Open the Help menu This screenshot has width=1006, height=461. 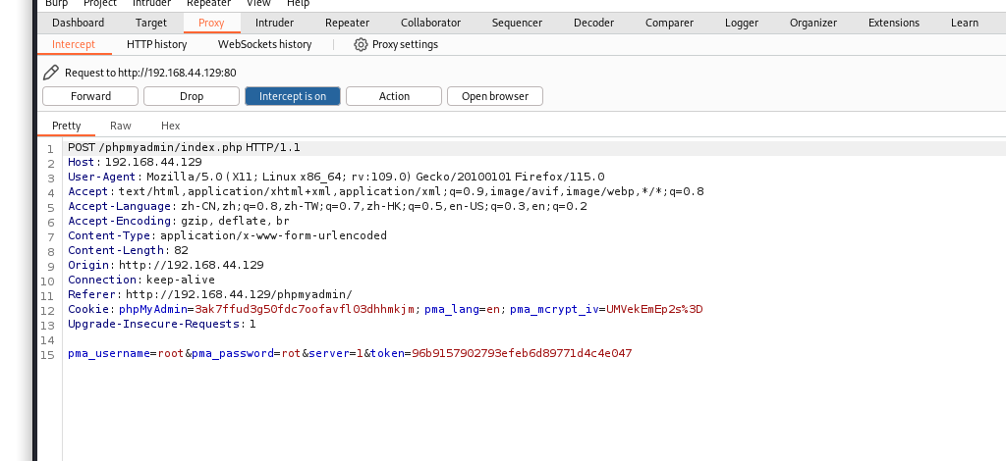tap(298, 4)
